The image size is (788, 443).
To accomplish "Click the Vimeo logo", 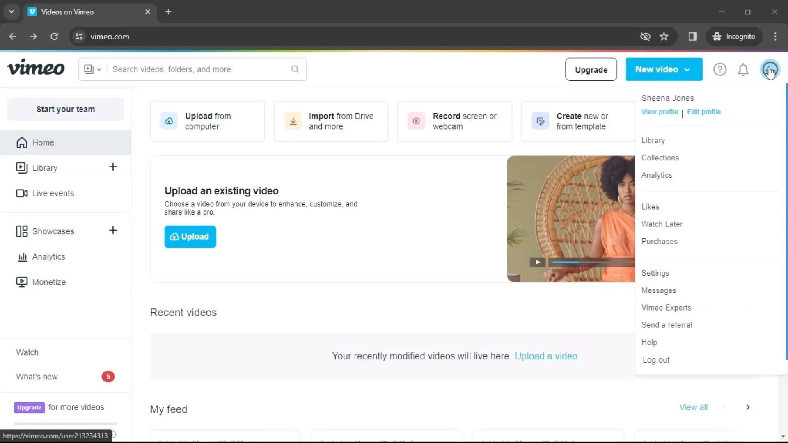I will pyautogui.click(x=36, y=68).
